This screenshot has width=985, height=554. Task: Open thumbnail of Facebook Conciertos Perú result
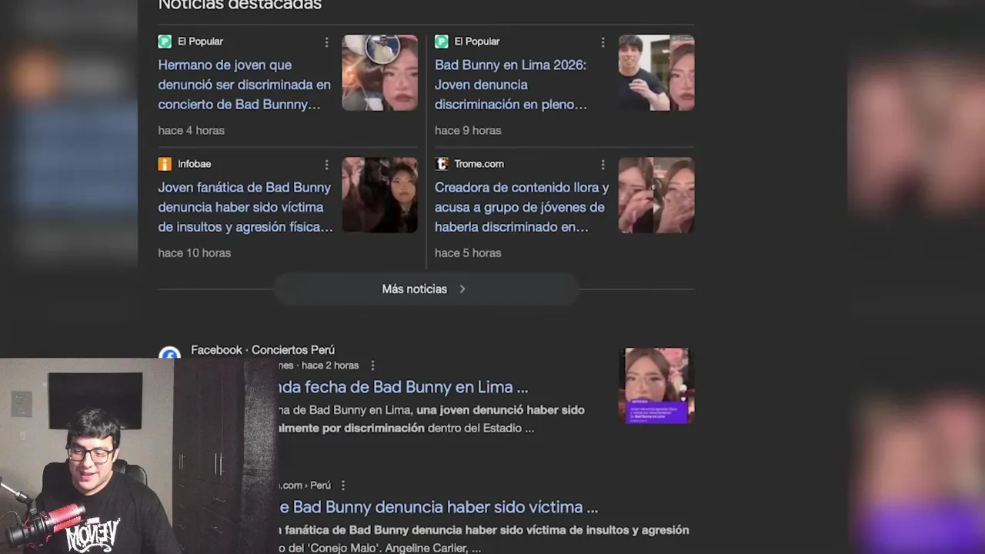[x=656, y=385]
